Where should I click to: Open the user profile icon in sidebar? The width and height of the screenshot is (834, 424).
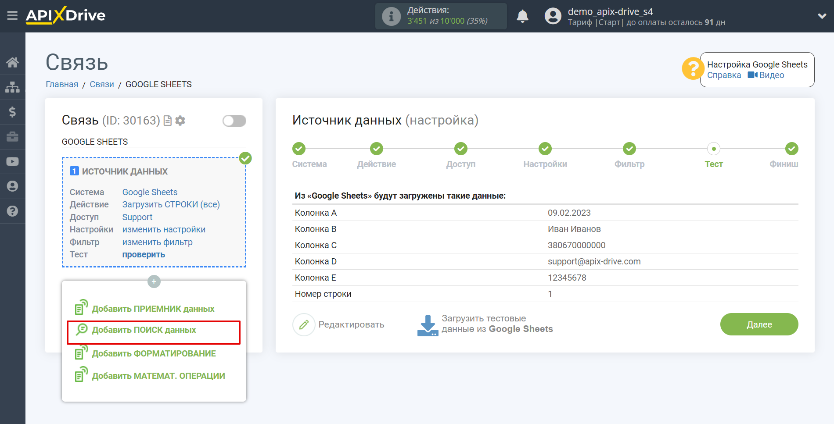coord(12,186)
